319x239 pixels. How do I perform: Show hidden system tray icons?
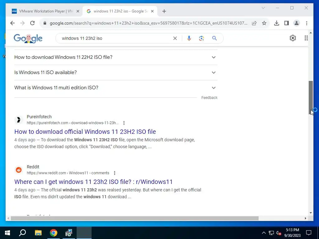(264, 233)
